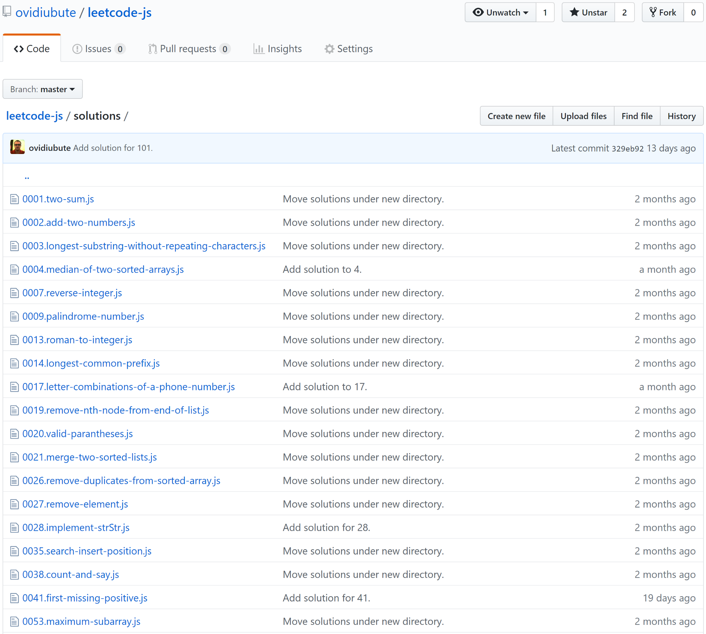
Task: Click file icon beside 0041.first-missing-positive.js
Action: [x=14, y=598]
